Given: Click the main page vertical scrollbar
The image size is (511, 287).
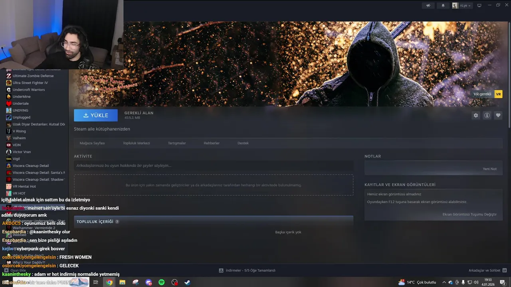Looking at the screenshot, I should point(509,75).
